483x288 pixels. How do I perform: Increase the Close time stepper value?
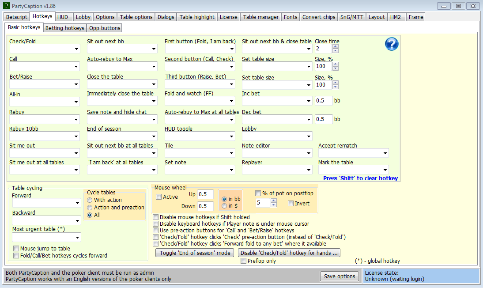(x=336, y=46)
